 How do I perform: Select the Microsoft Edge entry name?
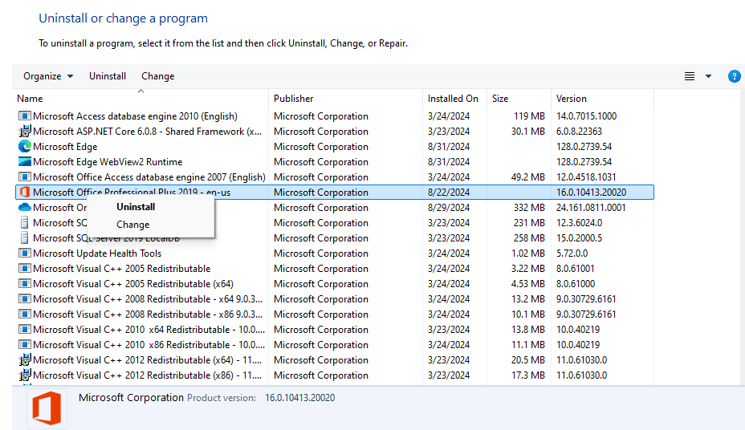pyautogui.click(x=65, y=146)
